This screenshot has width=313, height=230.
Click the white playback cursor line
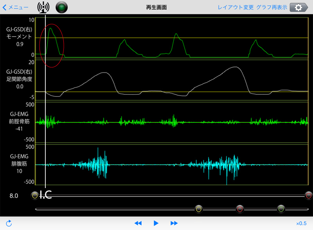[45, 101]
